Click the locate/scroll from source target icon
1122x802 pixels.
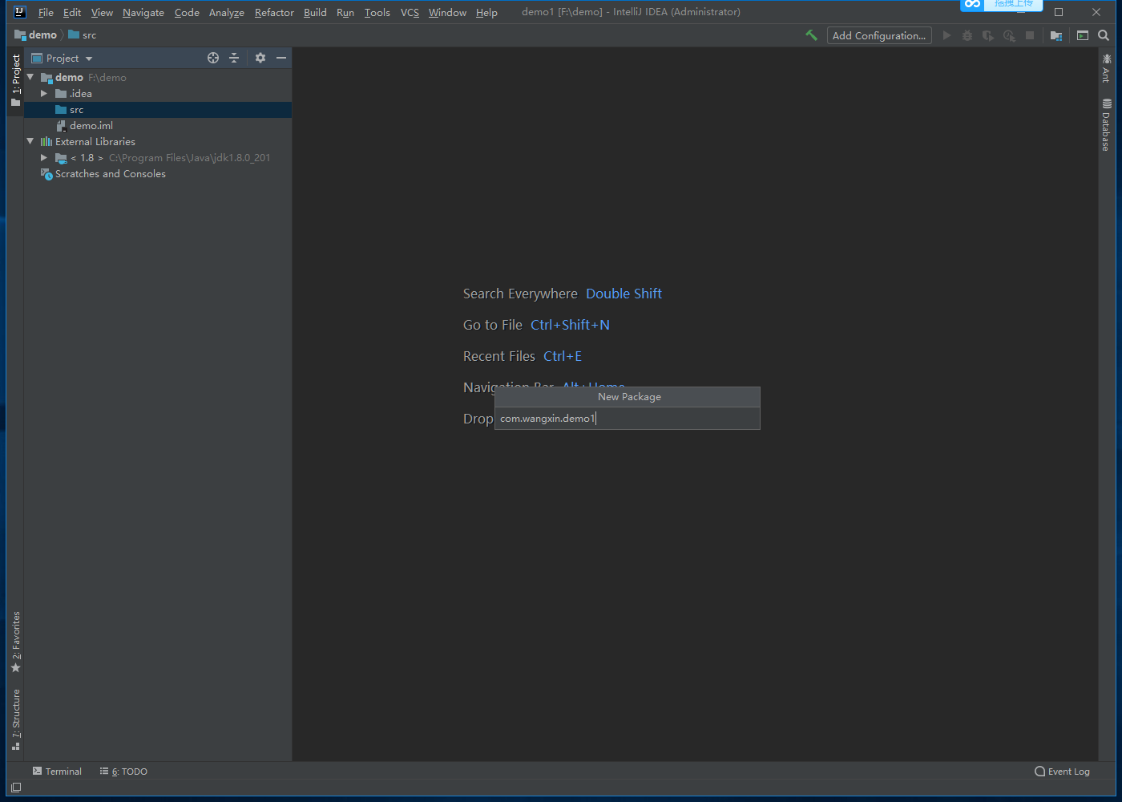click(x=213, y=58)
